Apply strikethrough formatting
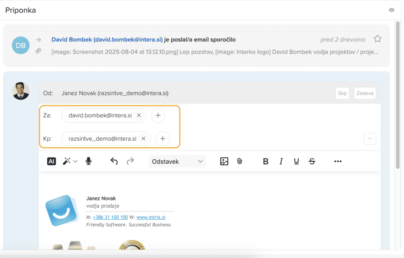This screenshot has width=404, height=258. 312,161
